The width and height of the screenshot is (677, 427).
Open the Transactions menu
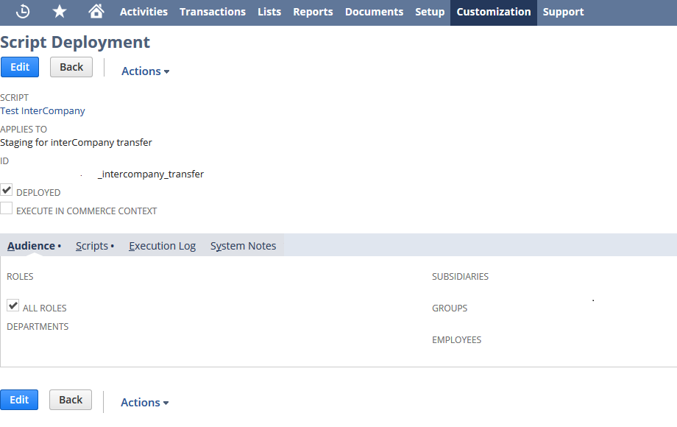click(x=213, y=12)
